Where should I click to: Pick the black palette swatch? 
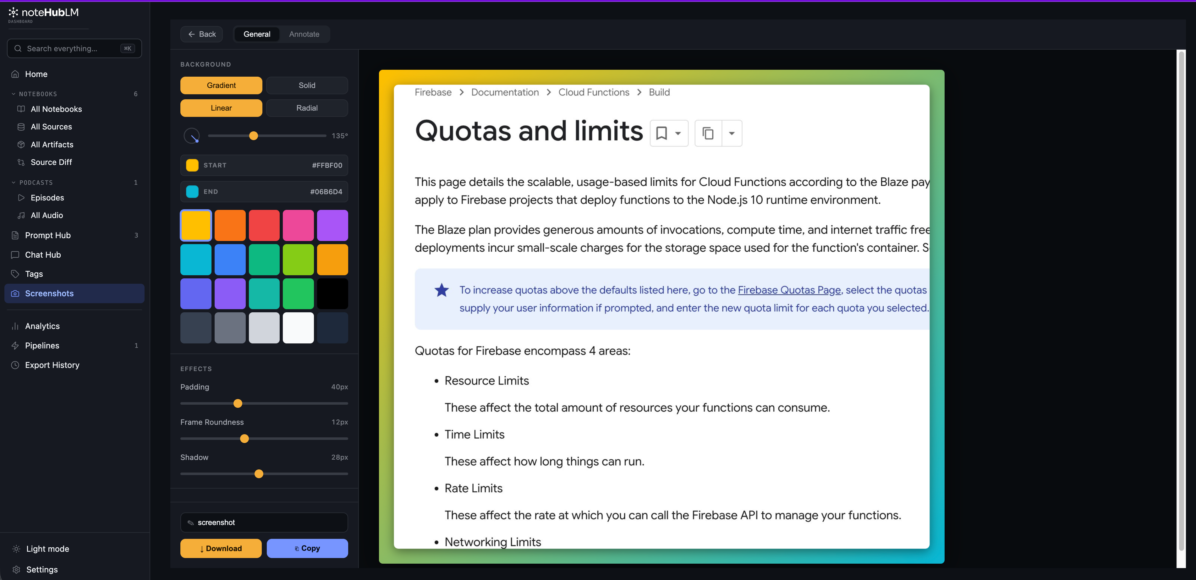coord(332,293)
